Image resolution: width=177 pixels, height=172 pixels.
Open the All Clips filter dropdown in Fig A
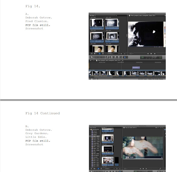pos(93,16)
